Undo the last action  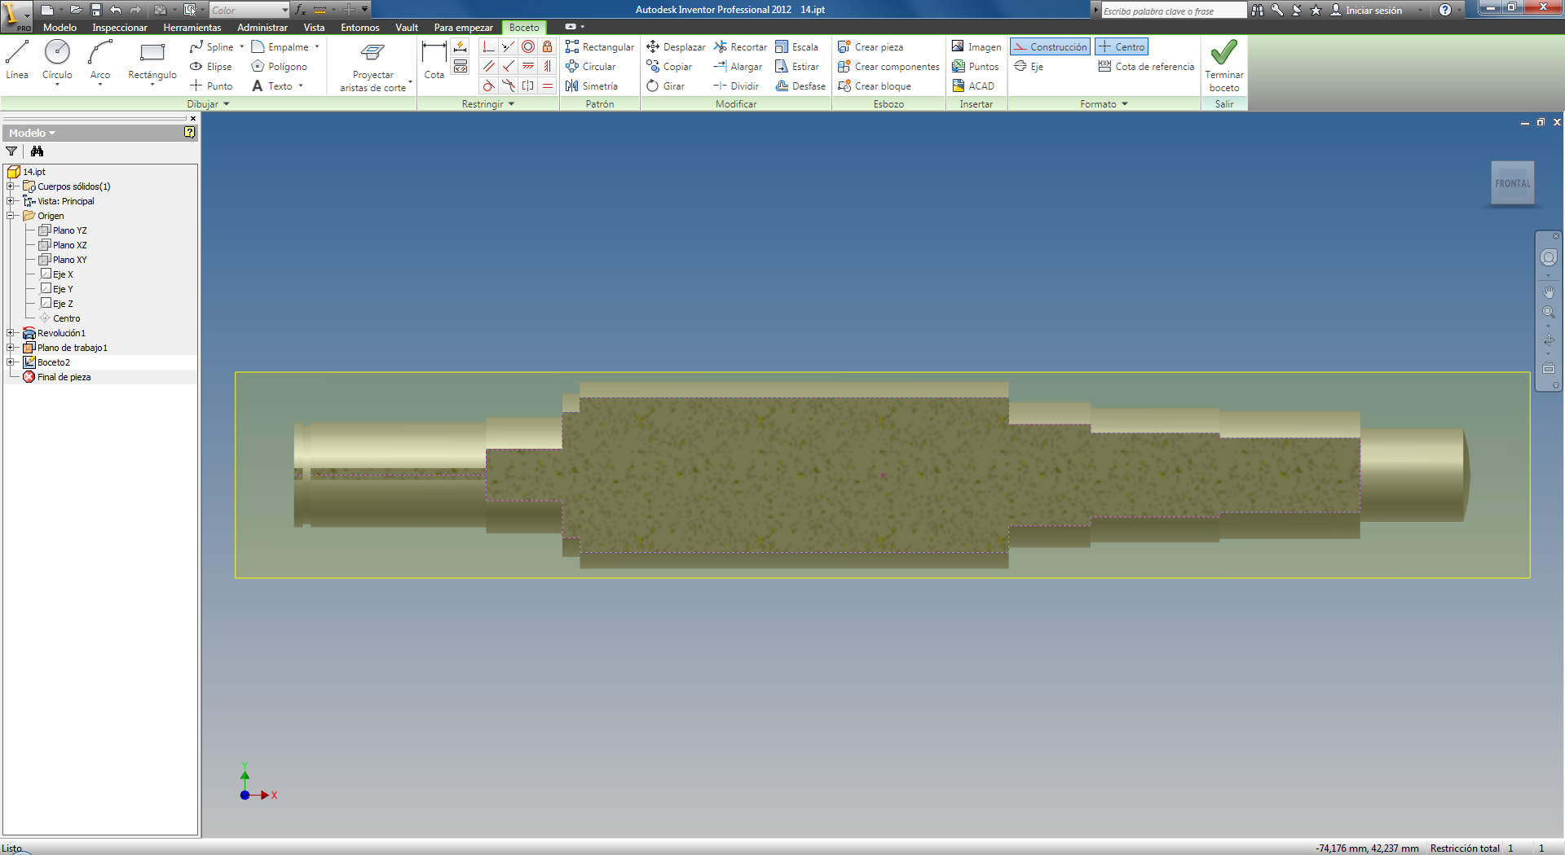(116, 10)
